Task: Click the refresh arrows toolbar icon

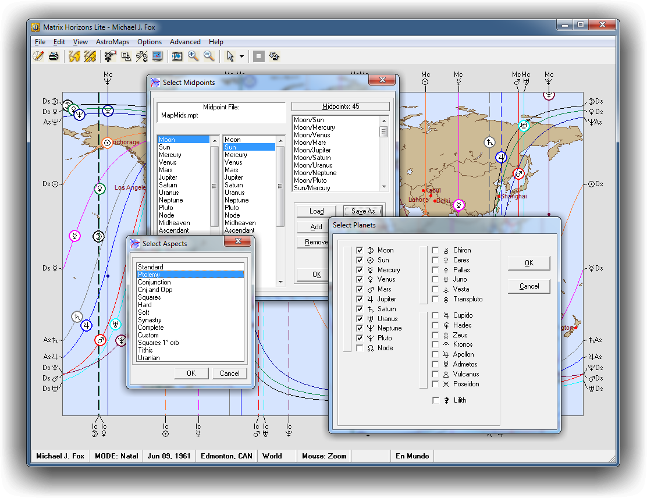Action: [x=275, y=56]
